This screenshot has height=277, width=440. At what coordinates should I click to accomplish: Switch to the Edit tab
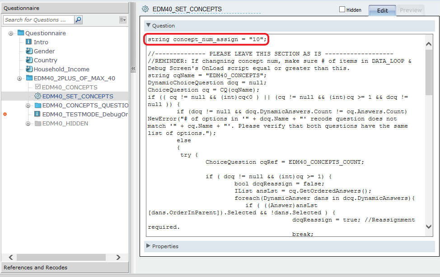tap(382, 10)
